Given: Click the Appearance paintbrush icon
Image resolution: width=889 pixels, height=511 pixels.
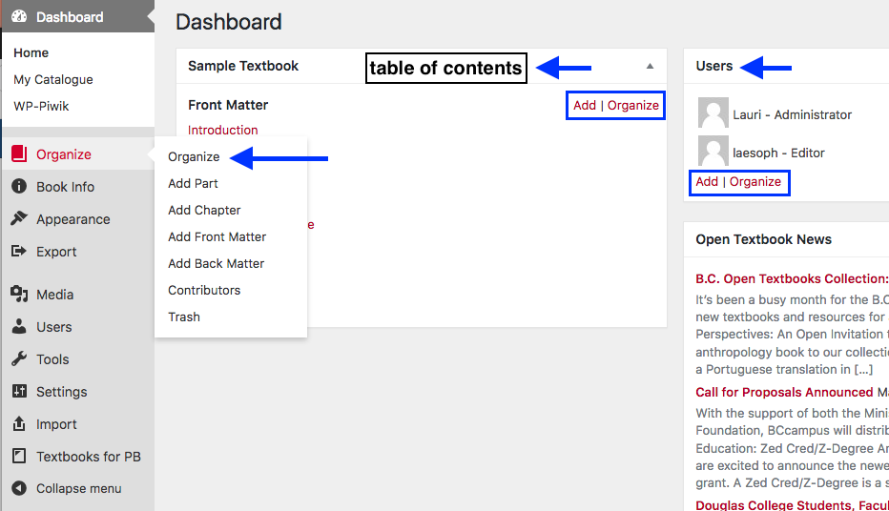Looking at the screenshot, I should (x=19, y=218).
